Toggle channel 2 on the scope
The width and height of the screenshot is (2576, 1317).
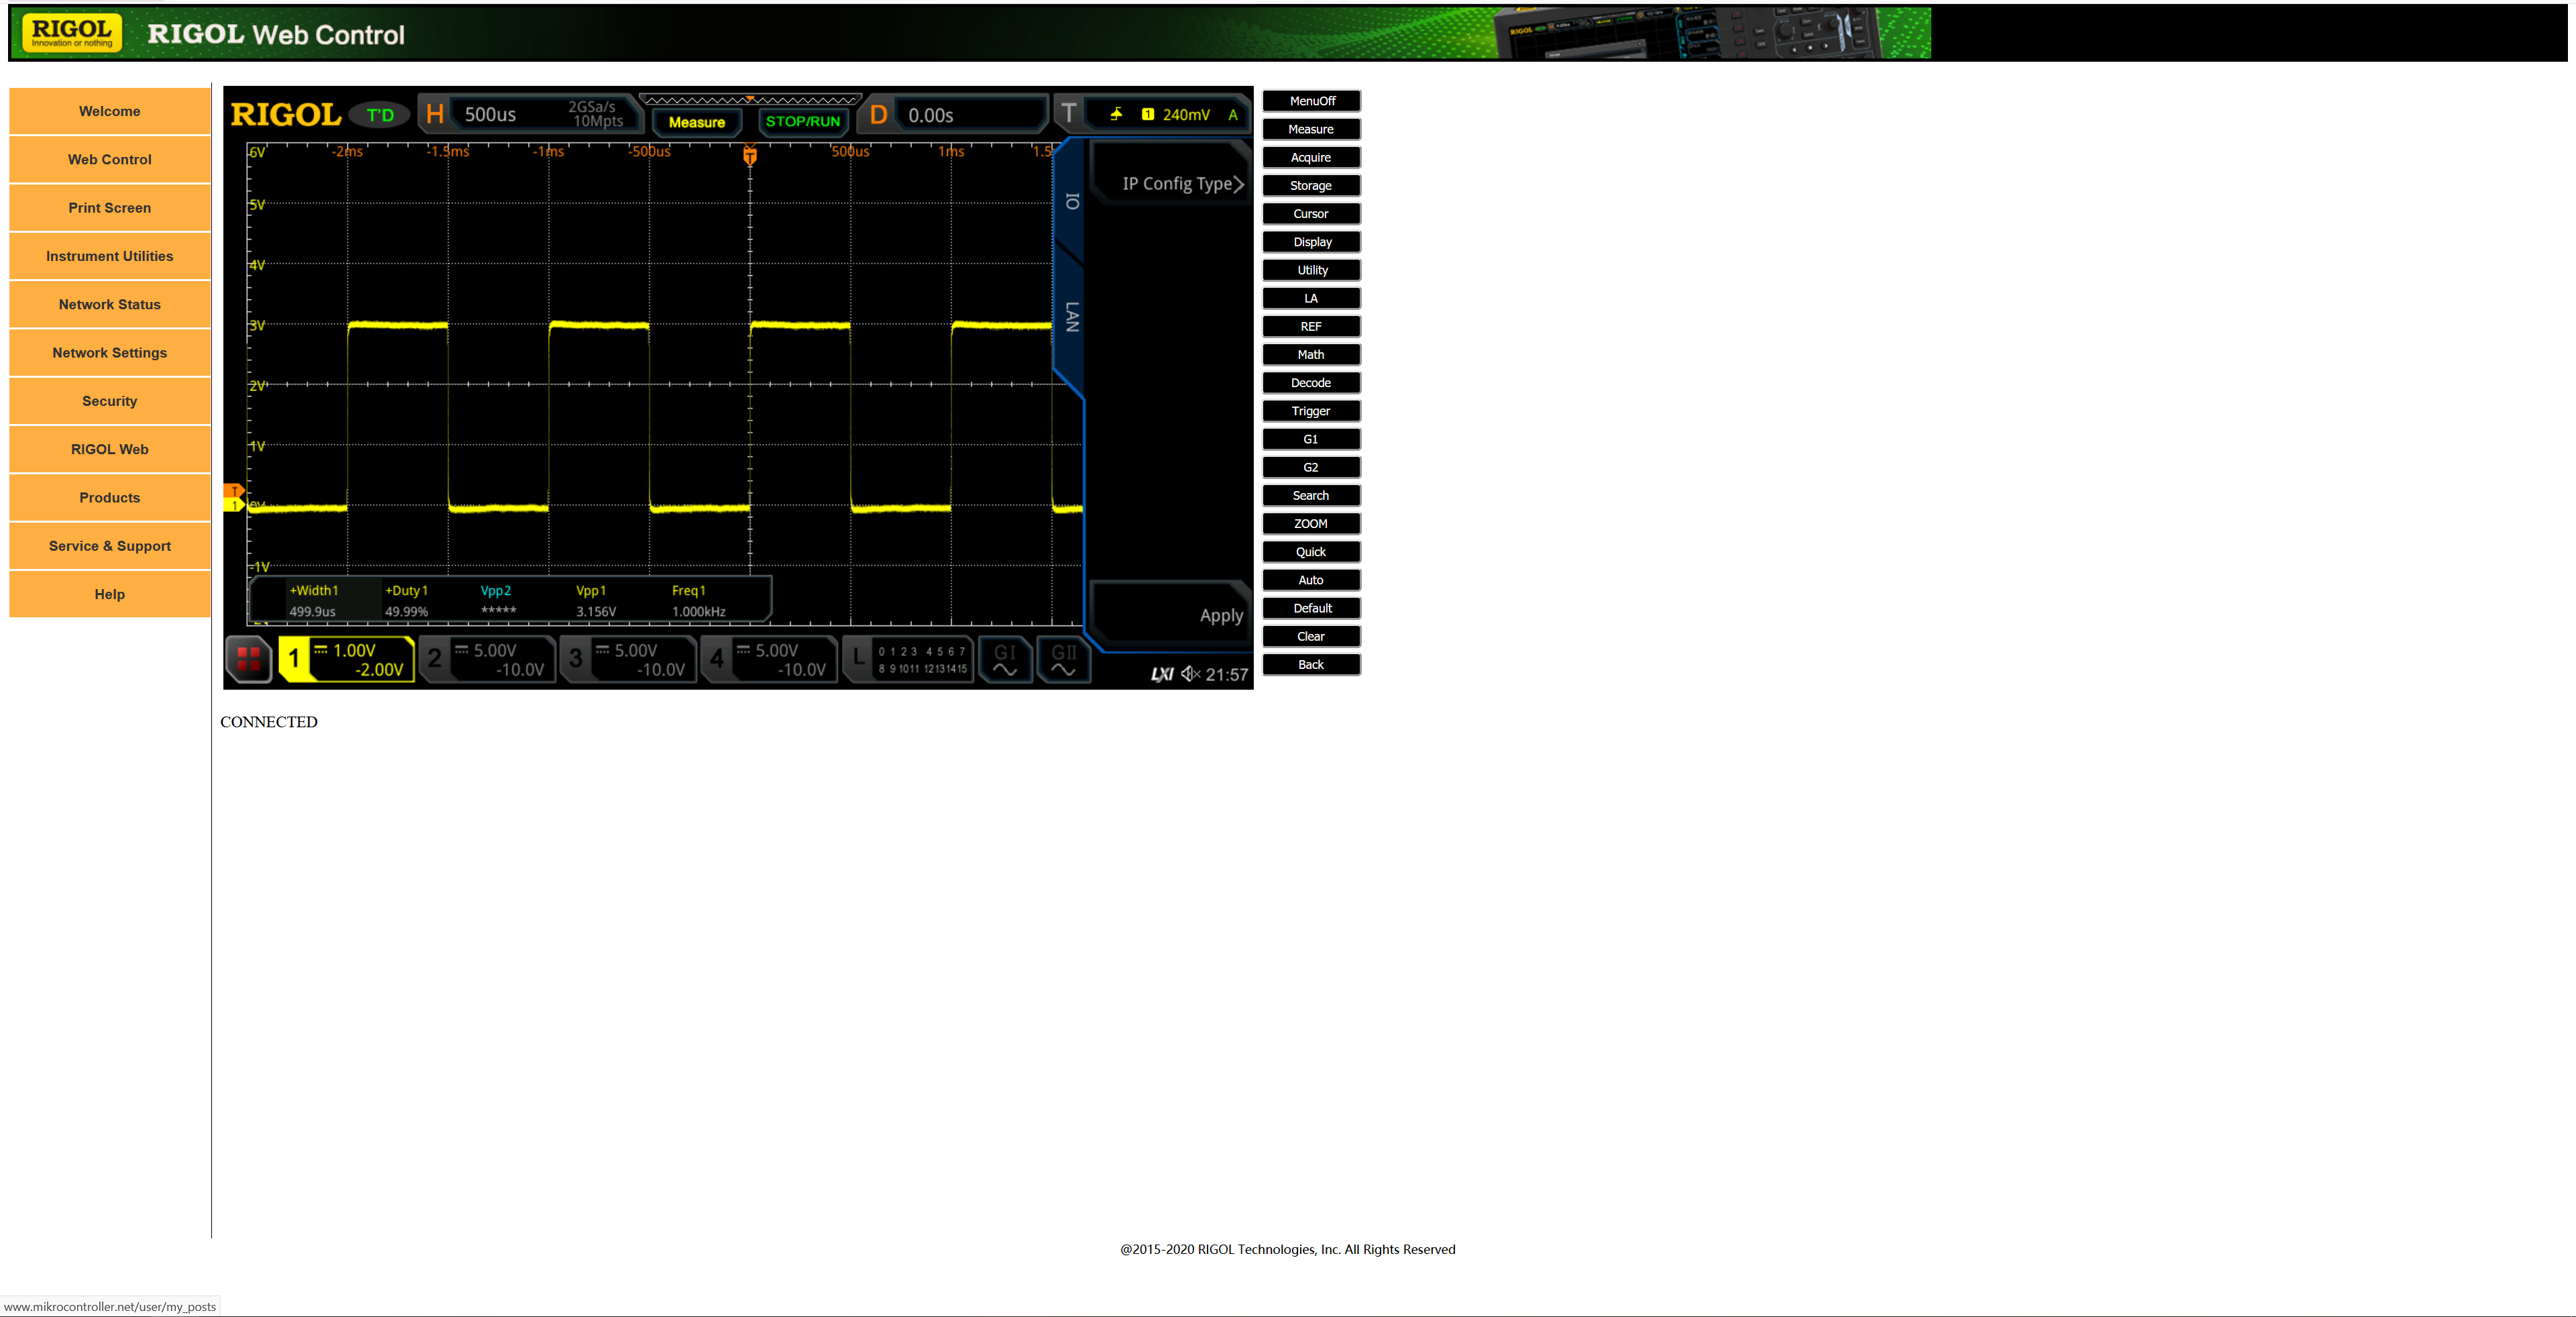pyautogui.click(x=487, y=659)
